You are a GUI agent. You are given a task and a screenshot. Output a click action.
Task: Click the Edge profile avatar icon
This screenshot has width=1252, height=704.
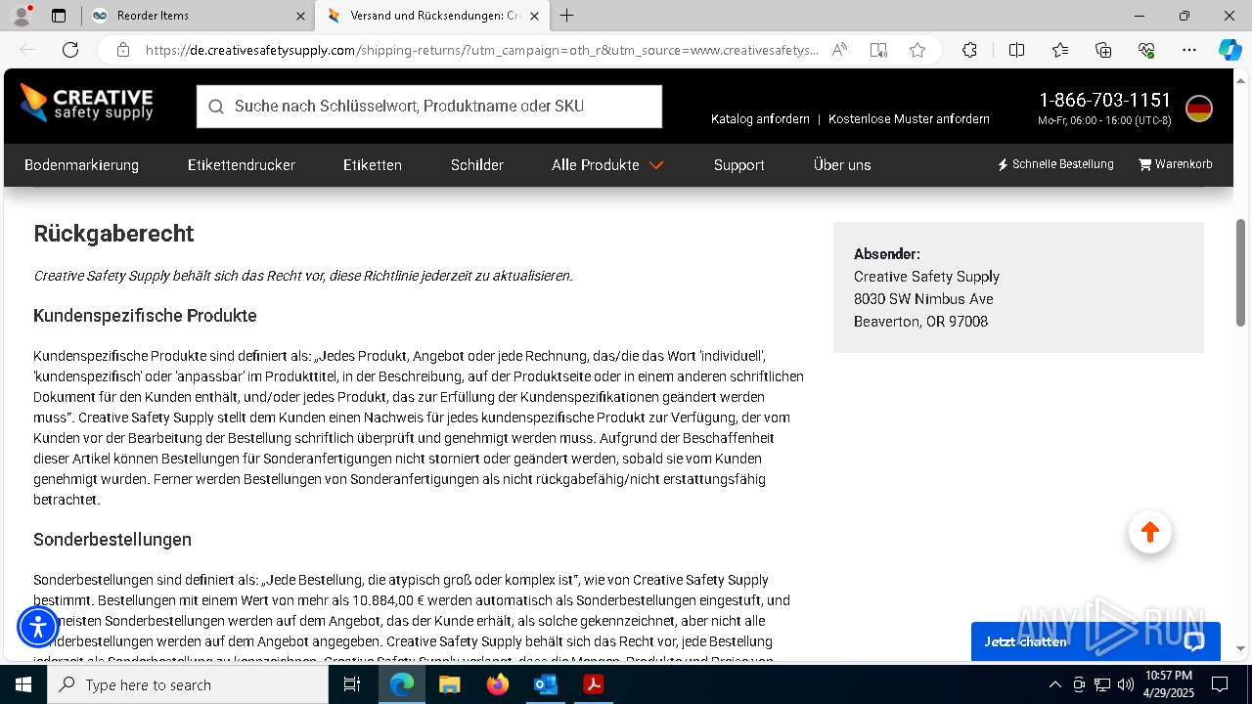point(22,16)
